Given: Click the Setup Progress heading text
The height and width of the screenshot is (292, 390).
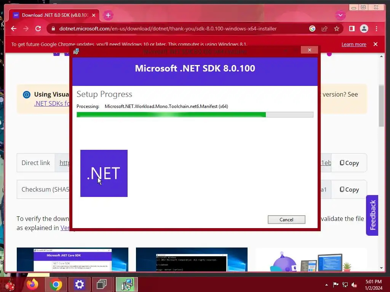Looking at the screenshot, I should [104, 94].
